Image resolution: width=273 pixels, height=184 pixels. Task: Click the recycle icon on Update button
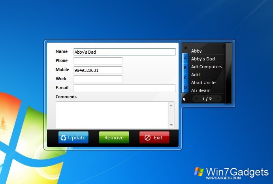(x=63, y=138)
